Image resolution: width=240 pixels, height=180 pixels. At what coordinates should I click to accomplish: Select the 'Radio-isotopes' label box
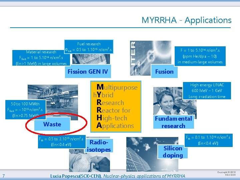99,146
